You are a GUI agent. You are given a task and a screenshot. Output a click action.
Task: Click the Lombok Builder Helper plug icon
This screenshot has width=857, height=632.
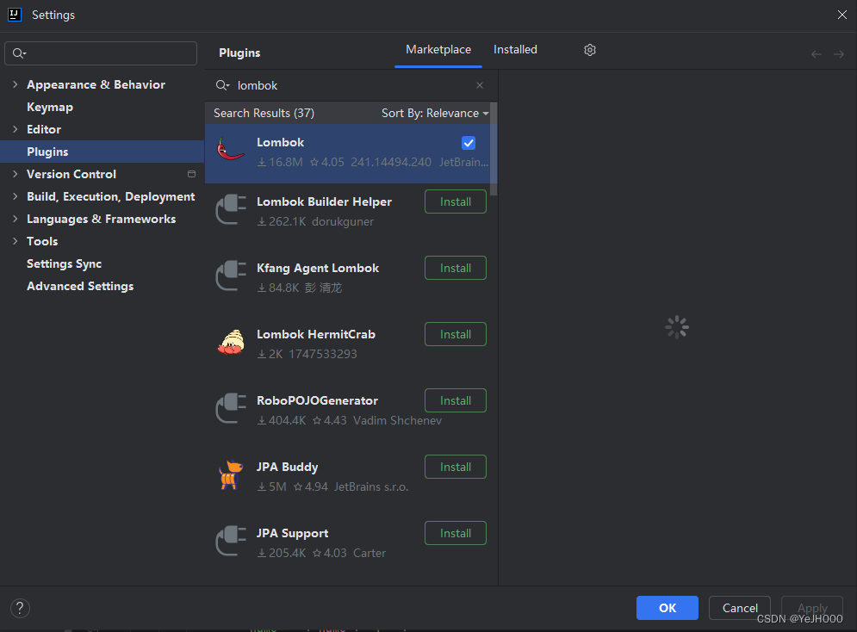click(x=231, y=209)
